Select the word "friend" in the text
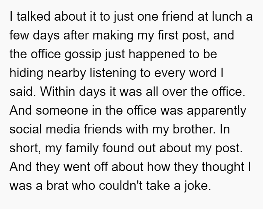This screenshot has height=209, width=263. click(178, 16)
